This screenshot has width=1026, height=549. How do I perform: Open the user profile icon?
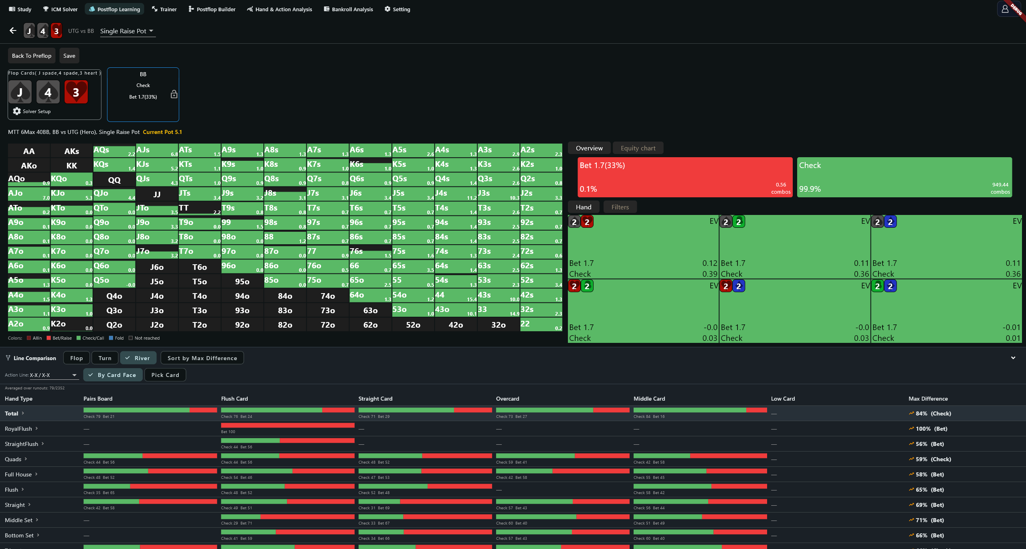coord(1005,9)
